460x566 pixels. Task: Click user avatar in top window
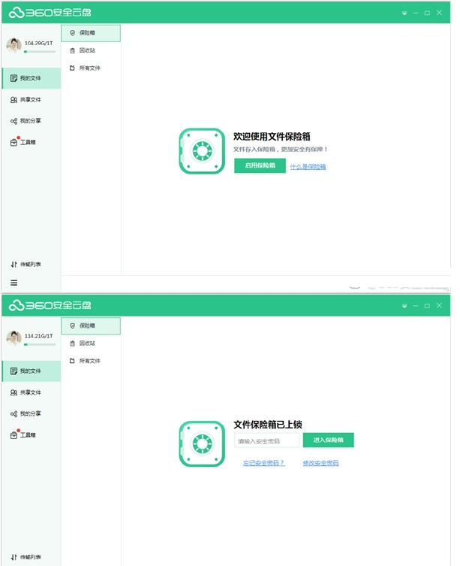[x=14, y=46]
